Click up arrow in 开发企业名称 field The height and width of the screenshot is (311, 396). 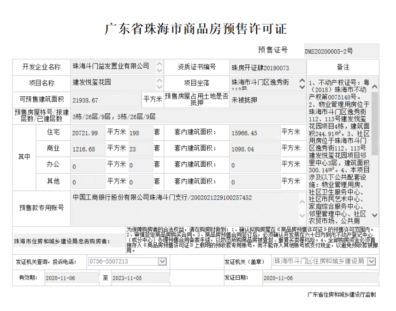point(160,64)
